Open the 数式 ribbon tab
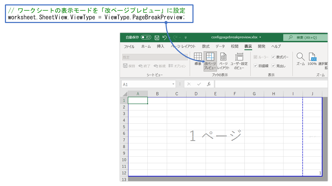Viewport: 332px width, 186px height. click(206, 47)
